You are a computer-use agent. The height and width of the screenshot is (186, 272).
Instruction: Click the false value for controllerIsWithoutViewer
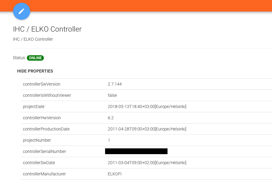(x=112, y=95)
